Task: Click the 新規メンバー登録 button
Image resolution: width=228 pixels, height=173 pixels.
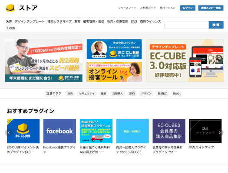Action: click(211, 8)
